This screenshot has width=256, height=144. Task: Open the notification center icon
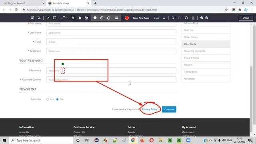tap(250, 140)
